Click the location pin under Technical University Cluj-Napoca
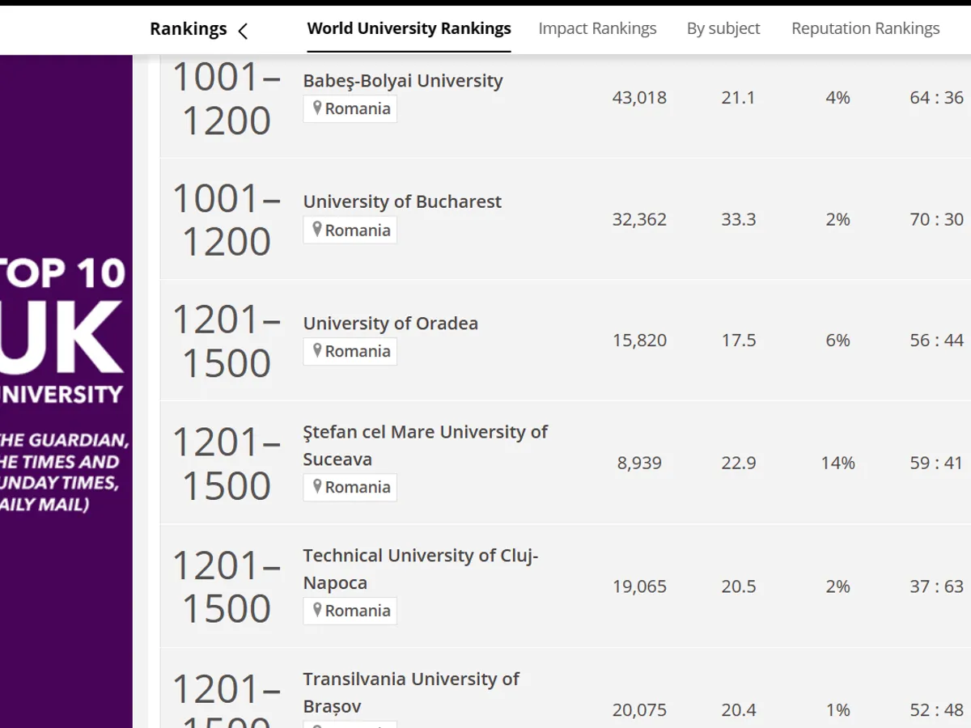Viewport: 971px width, 728px height. point(317,611)
